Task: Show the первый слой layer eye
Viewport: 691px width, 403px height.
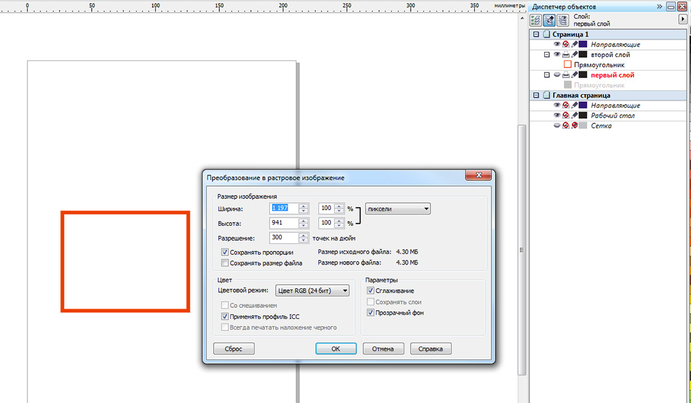Action: coord(557,75)
